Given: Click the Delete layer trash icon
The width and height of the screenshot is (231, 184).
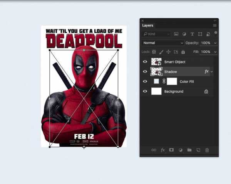Looking at the screenshot, I should click(x=207, y=150).
